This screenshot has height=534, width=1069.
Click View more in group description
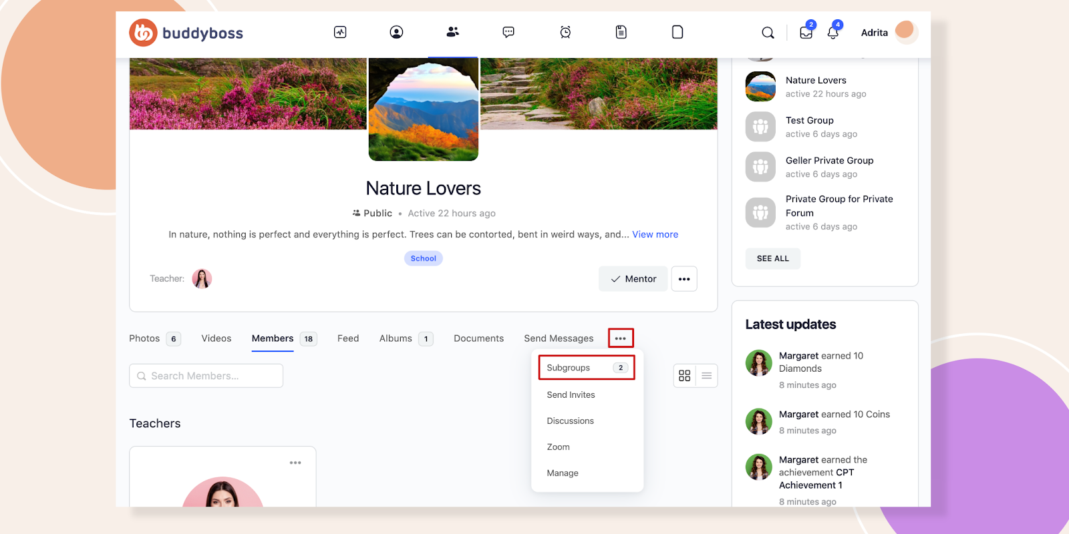coord(655,234)
